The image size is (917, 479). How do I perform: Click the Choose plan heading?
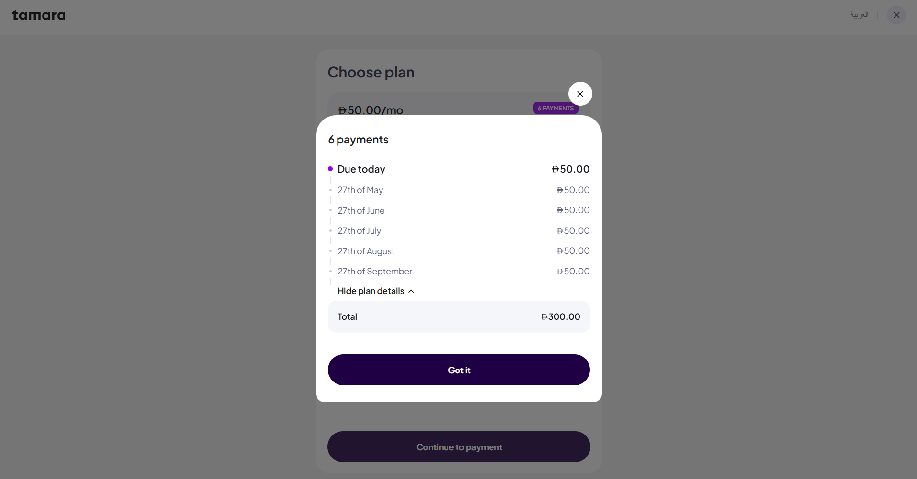pyautogui.click(x=371, y=72)
